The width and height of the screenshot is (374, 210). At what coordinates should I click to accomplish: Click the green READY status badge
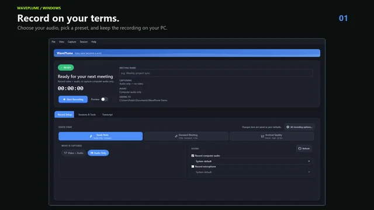click(x=66, y=68)
